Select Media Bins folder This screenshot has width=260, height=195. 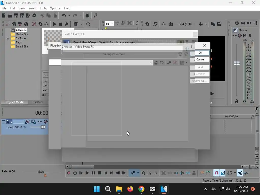tap(22, 34)
